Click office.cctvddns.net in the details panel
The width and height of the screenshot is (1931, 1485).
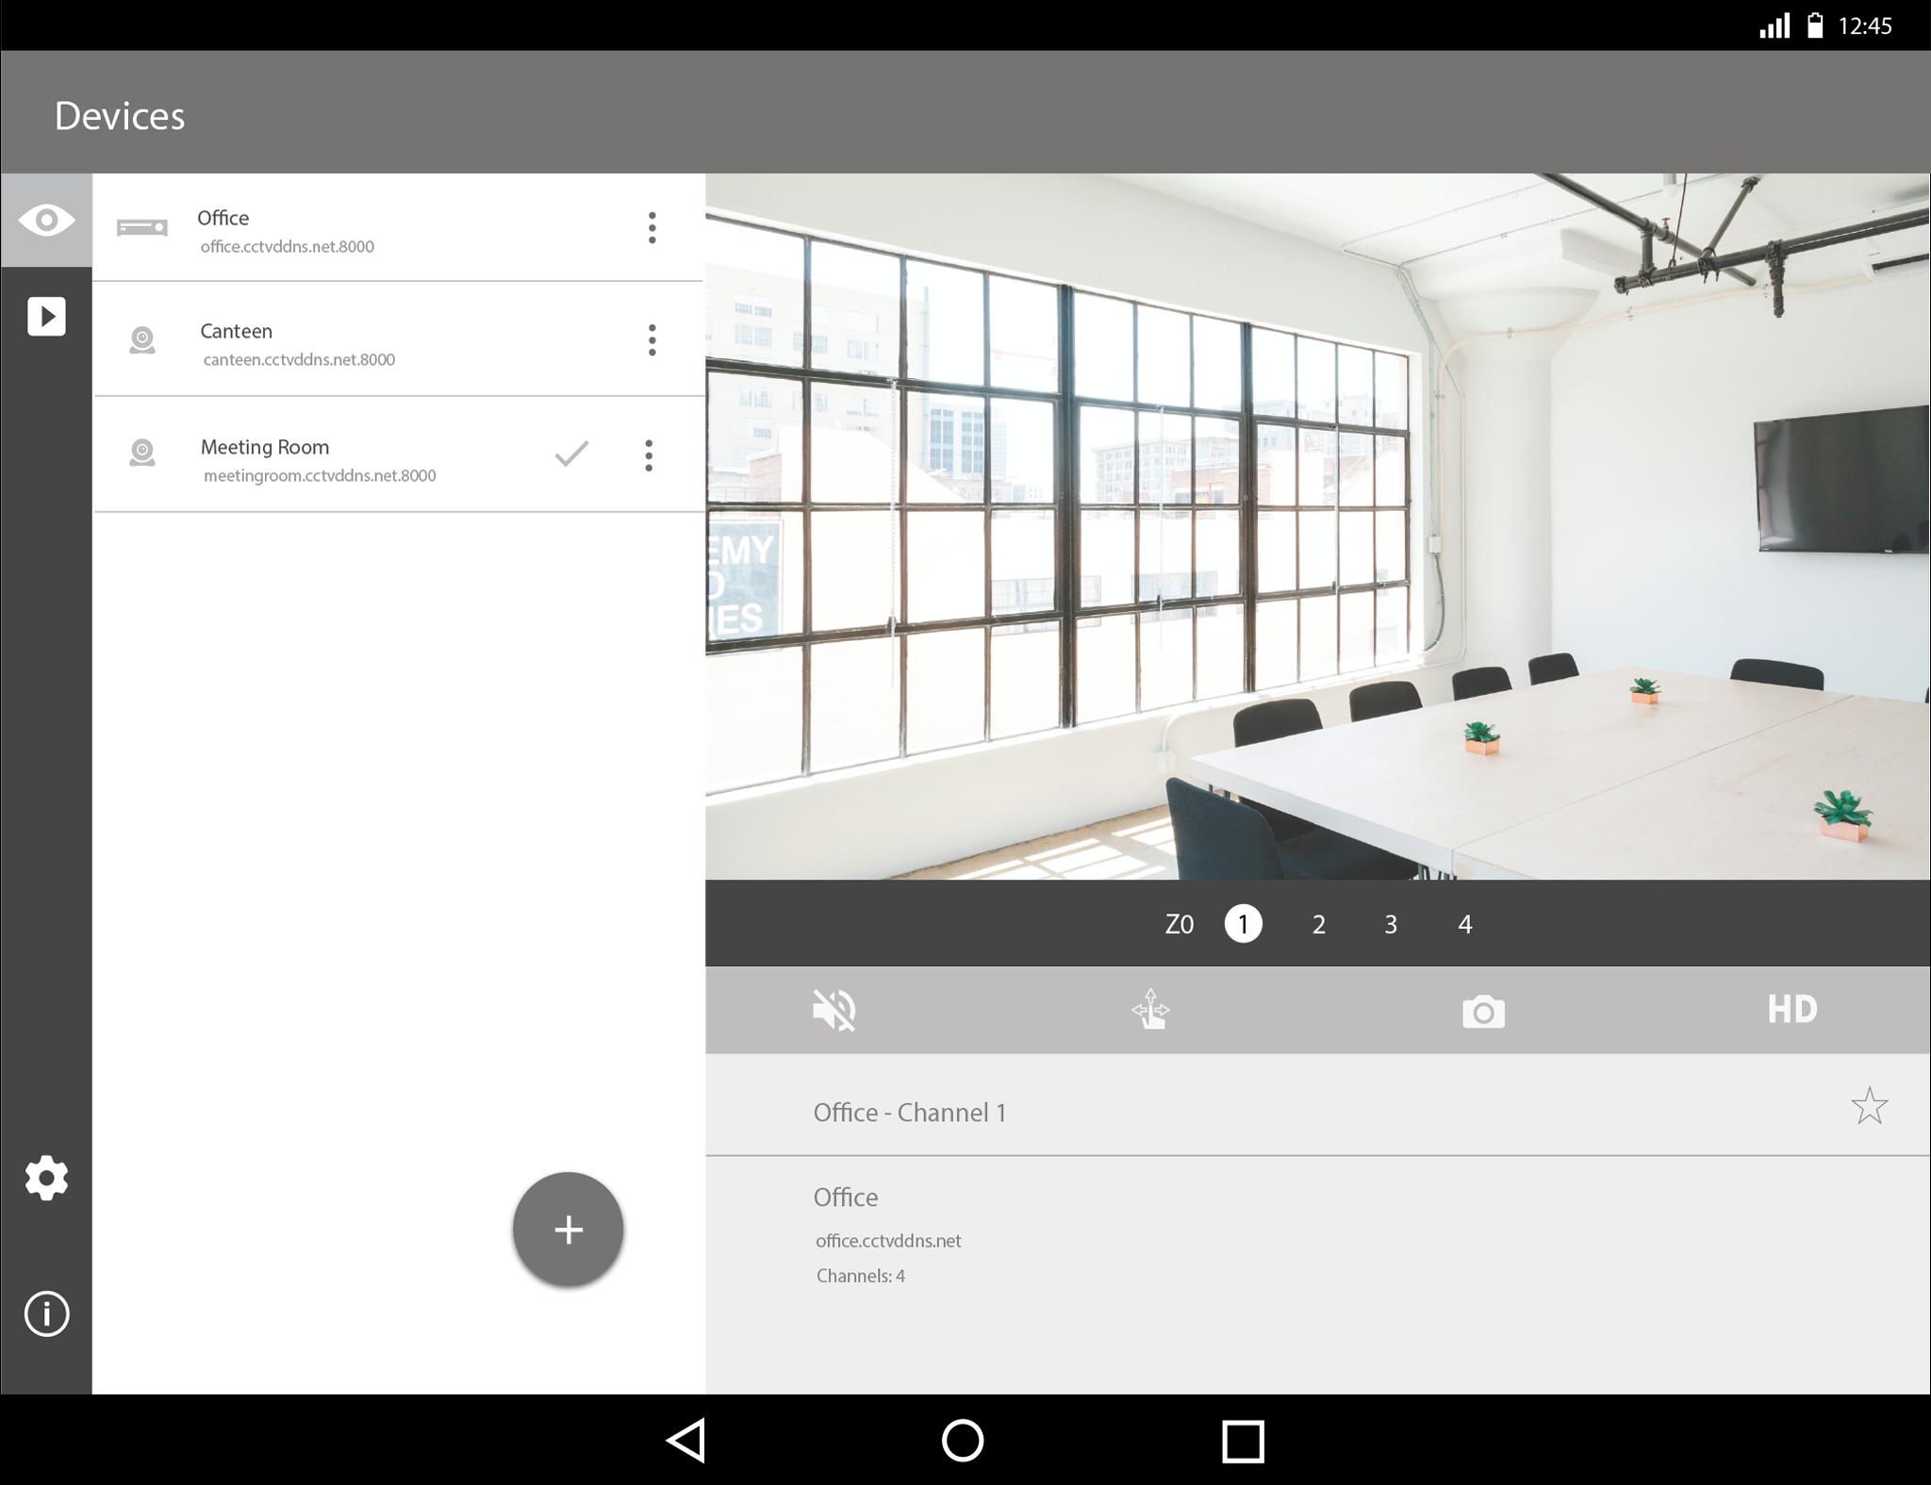(x=888, y=1241)
